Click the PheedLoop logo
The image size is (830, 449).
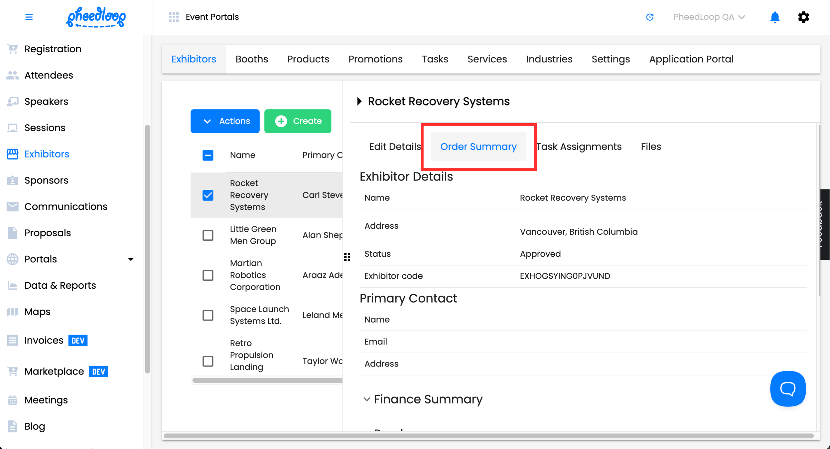(x=96, y=17)
